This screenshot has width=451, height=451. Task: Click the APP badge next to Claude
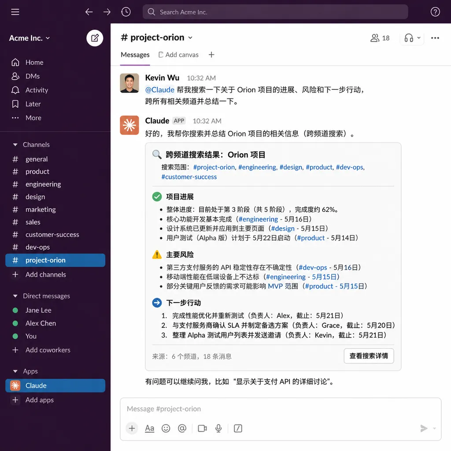point(179,121)
